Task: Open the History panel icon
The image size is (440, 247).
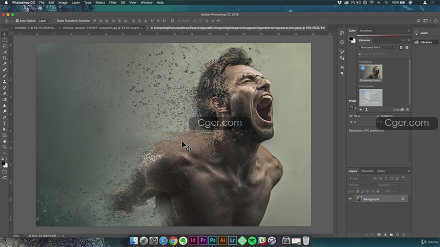Action: 342,33
